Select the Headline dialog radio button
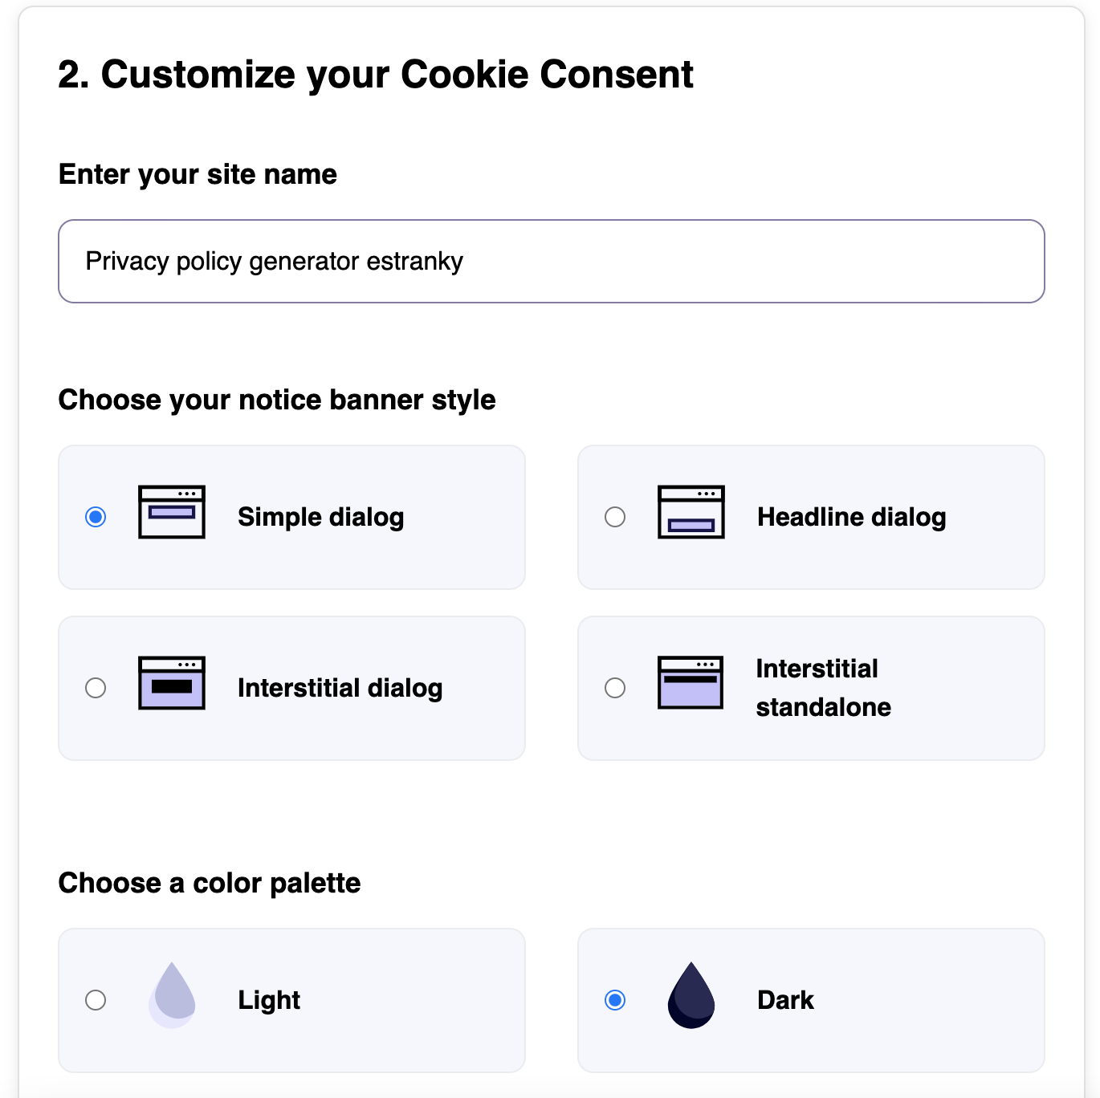 tap(615, 517)
